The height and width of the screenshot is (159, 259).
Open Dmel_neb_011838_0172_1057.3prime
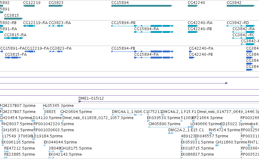point(98,118)
